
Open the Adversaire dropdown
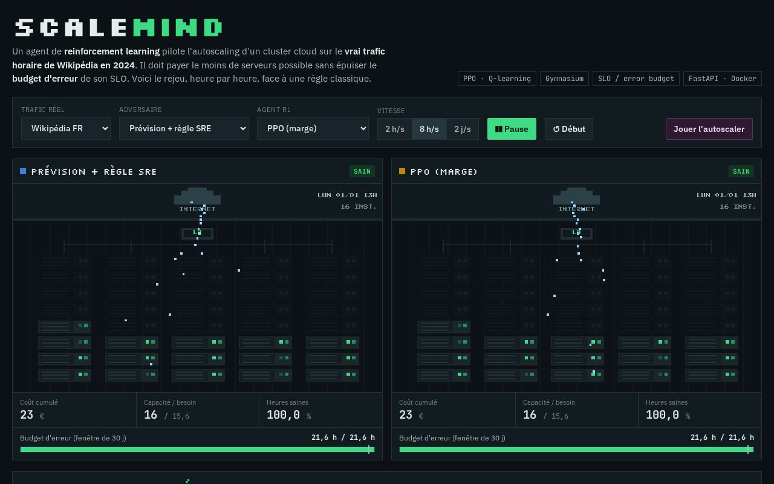pyautogui.click(x=184, y=128)
